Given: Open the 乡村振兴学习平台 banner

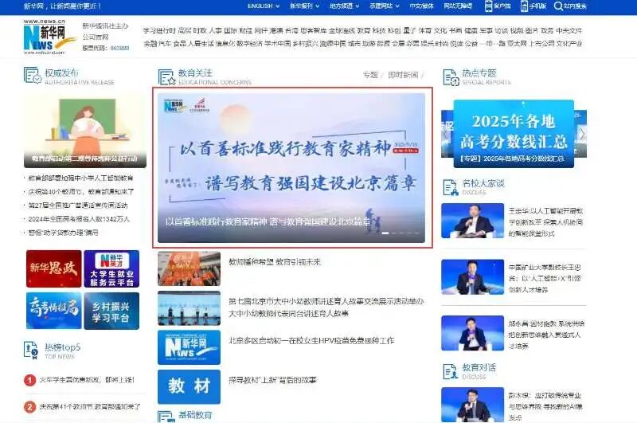Looking at the screenshot, I should click(111, 311).
